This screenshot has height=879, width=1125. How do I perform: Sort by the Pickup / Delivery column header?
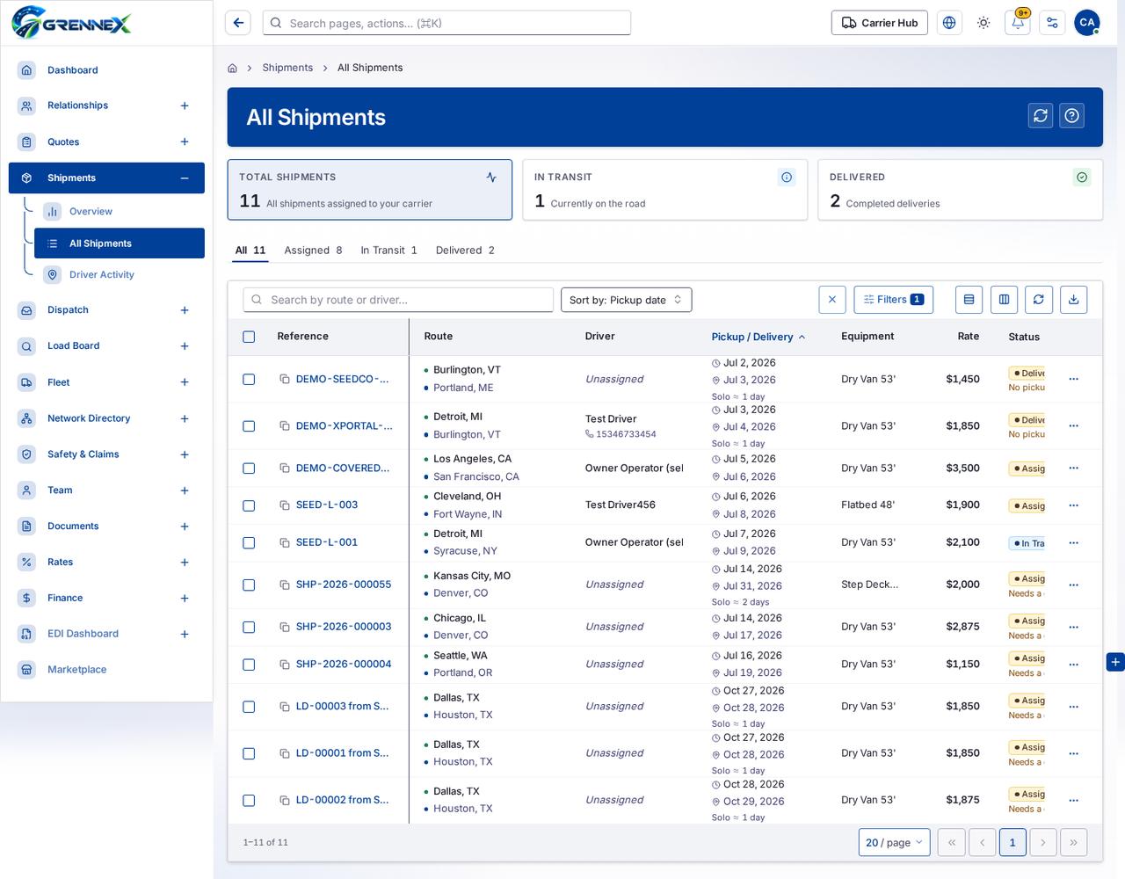(x=758, y=337)
